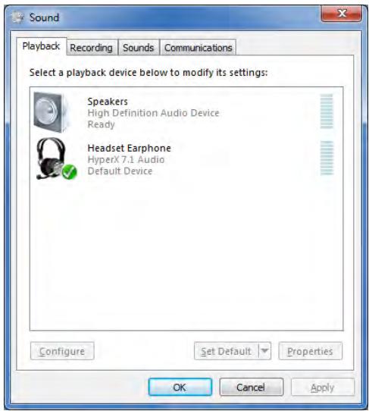Switch to the Recording tab
This screenshot has height=411, width=369.
click(91, 48)
